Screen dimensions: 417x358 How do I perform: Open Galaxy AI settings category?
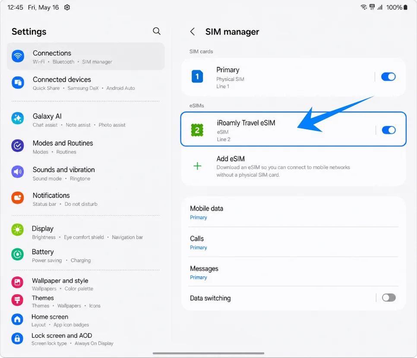[85, 120]
